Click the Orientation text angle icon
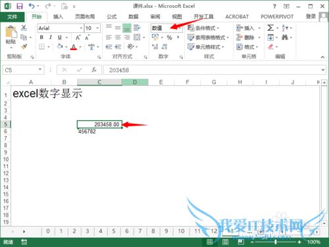 point(130,47)
